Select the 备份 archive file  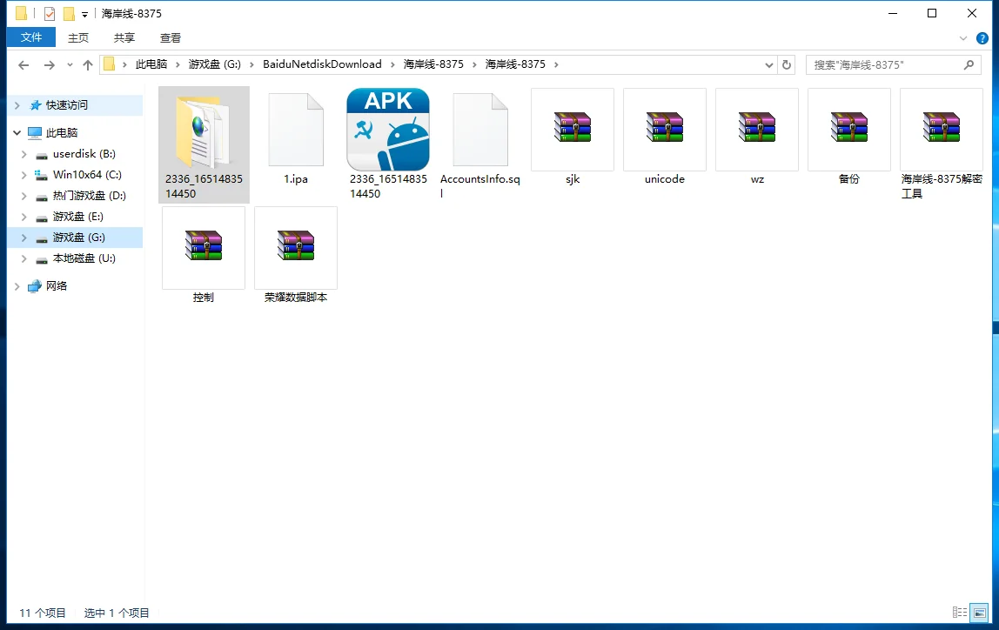849,129
